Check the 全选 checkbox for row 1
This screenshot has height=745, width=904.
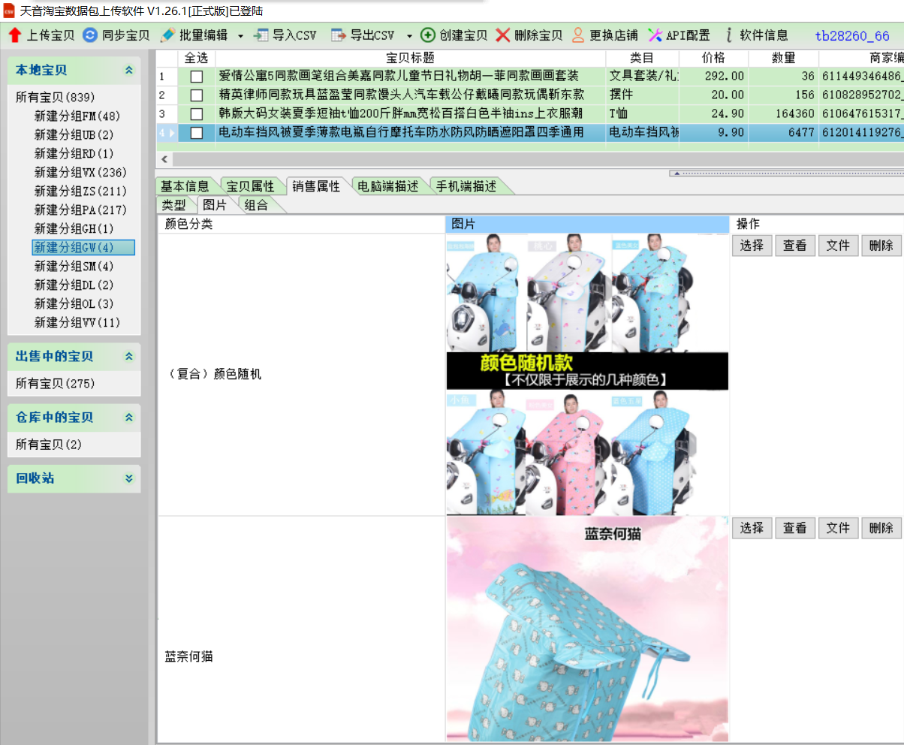[x=197, y=76]
